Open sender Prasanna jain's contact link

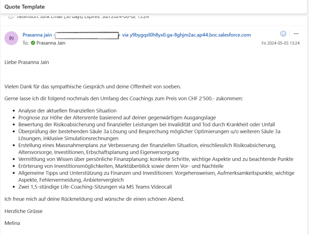click(x=37, y=35)
